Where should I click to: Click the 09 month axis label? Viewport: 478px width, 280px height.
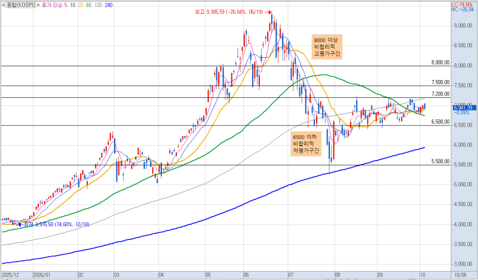point(380,275)
